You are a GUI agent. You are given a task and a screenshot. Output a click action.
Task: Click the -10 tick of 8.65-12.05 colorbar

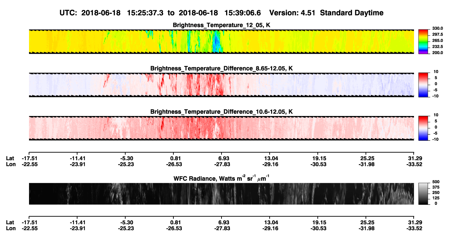click(435, 96)
